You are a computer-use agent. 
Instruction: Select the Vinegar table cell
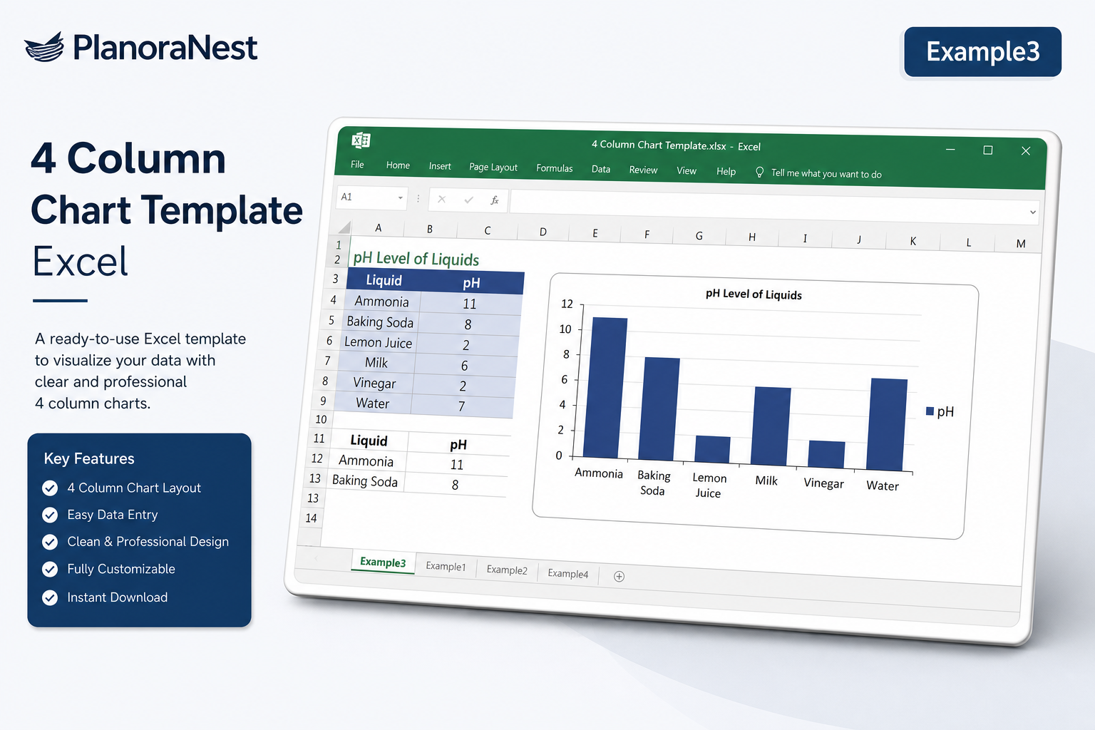tap(374, 384)
